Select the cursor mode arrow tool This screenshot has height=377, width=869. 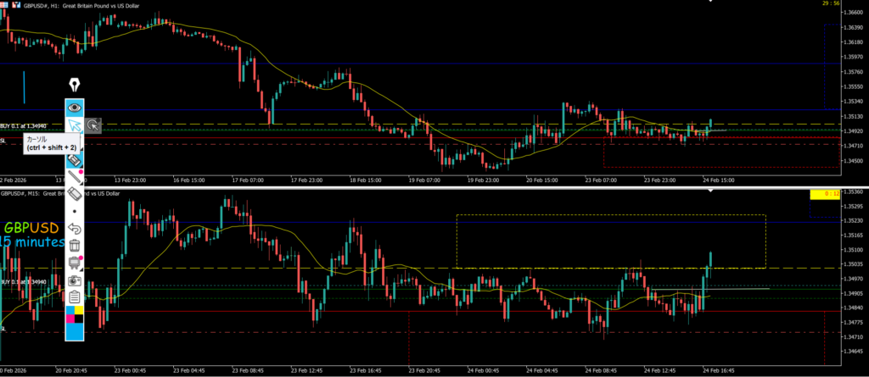[x=75, y=125]
